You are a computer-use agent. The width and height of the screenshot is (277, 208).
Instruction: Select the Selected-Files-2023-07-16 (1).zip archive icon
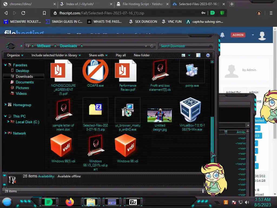[95, 109]
